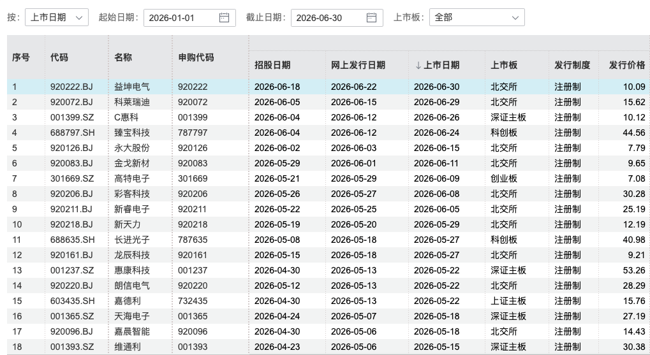Click the 上市板 column header
The height and width of the screenshot is (355, 650).
pyautogui.click(x=504, y=65)
